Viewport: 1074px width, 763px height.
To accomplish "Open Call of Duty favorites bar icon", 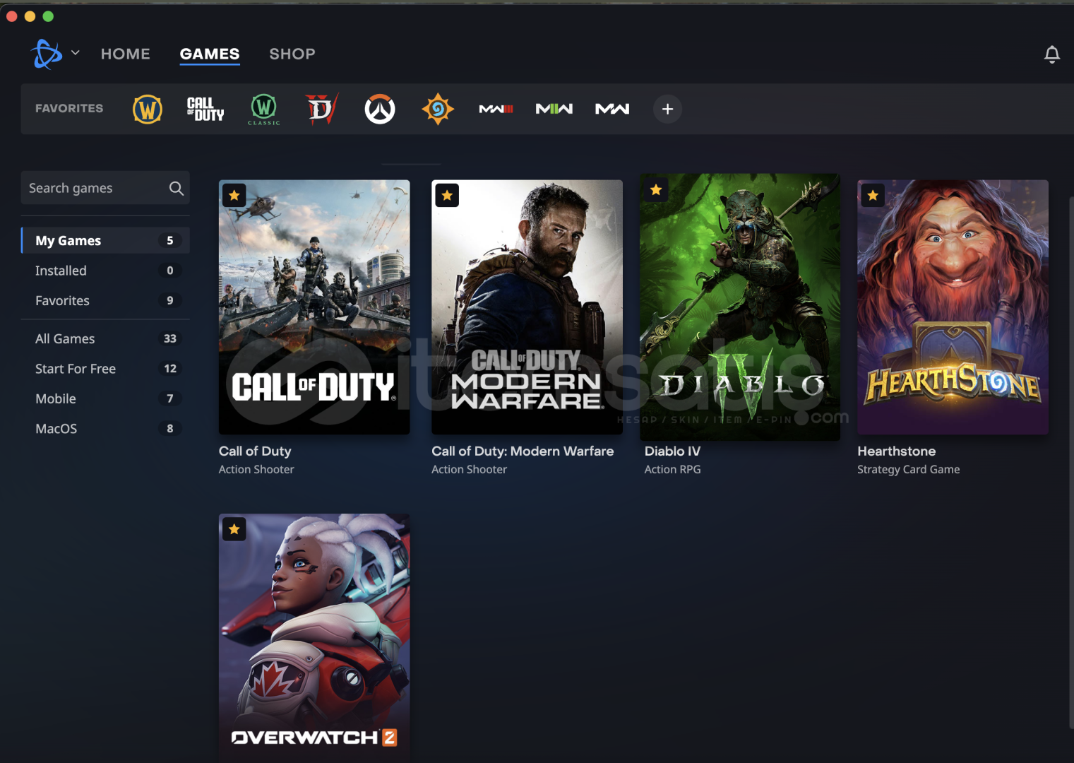I will (x=205, y=110).
